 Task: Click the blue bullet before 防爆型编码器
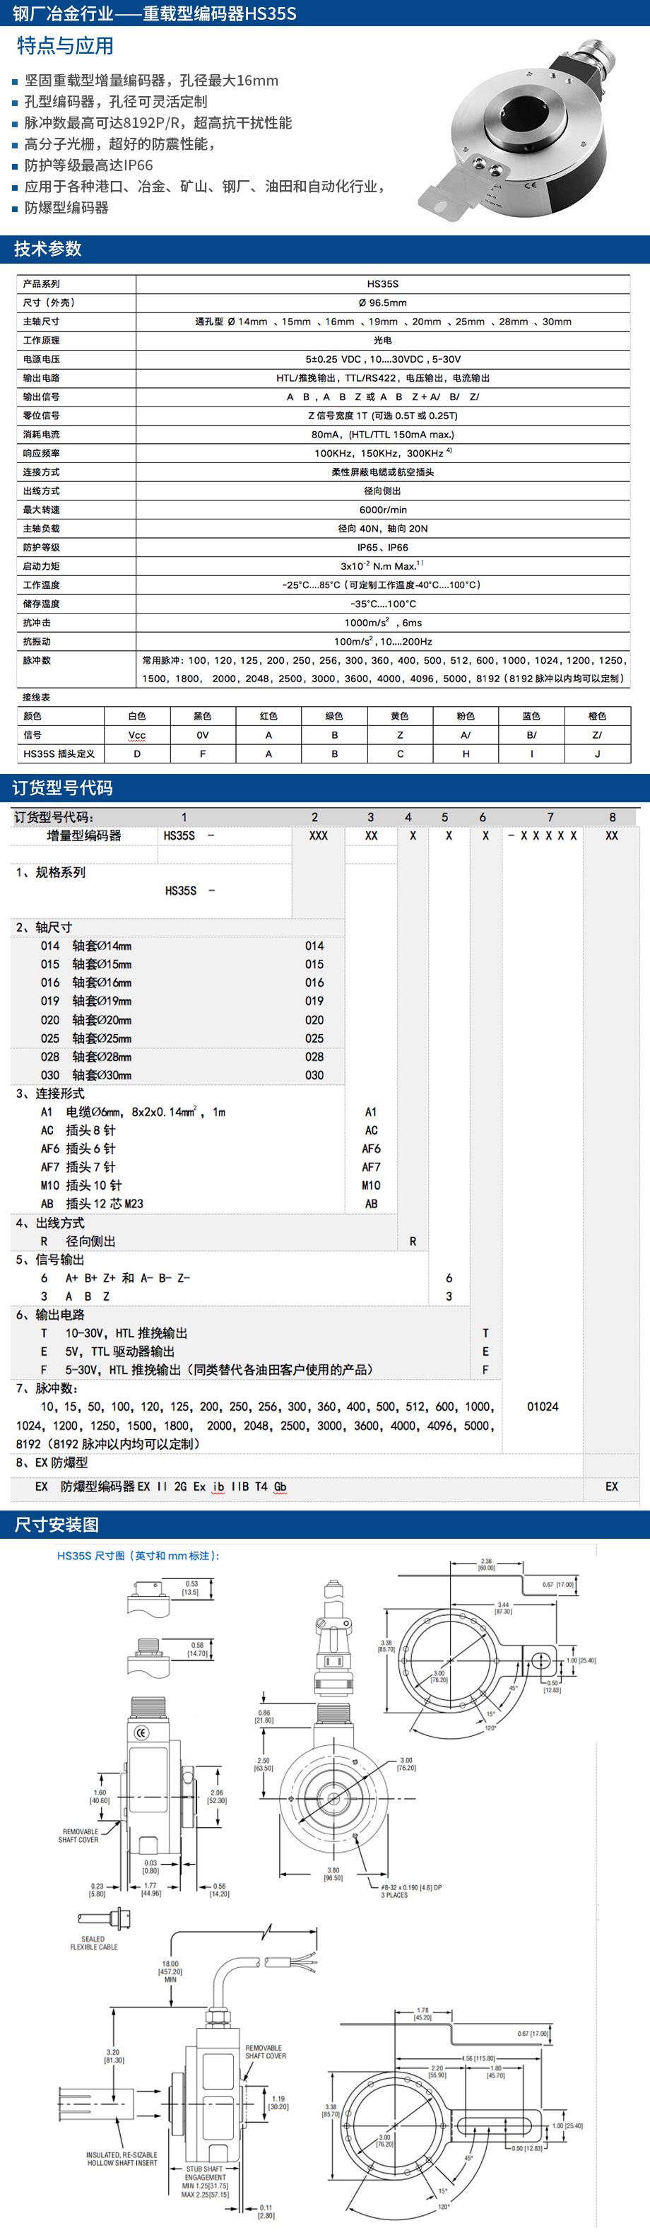pyautogui.click(x=15, y=209)
